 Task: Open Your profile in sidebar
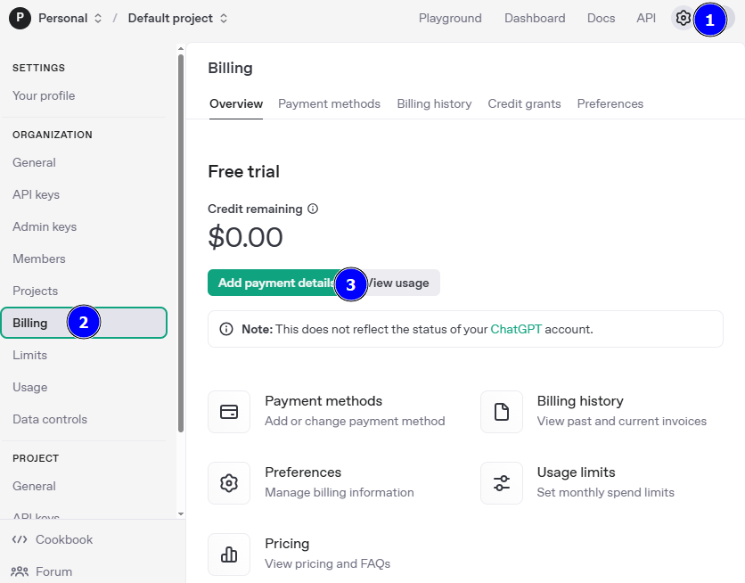point(44,95)
